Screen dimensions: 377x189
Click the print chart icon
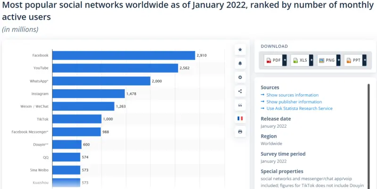point(240,132)
